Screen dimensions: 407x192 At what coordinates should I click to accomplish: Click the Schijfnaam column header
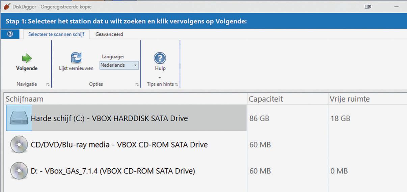point(25,99)
